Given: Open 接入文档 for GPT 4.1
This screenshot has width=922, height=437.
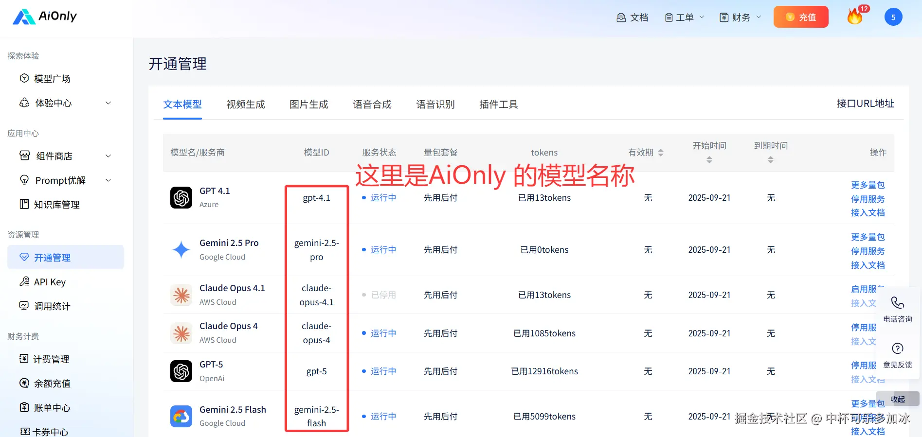Looking at the screenshot, I should click(868, 213).
